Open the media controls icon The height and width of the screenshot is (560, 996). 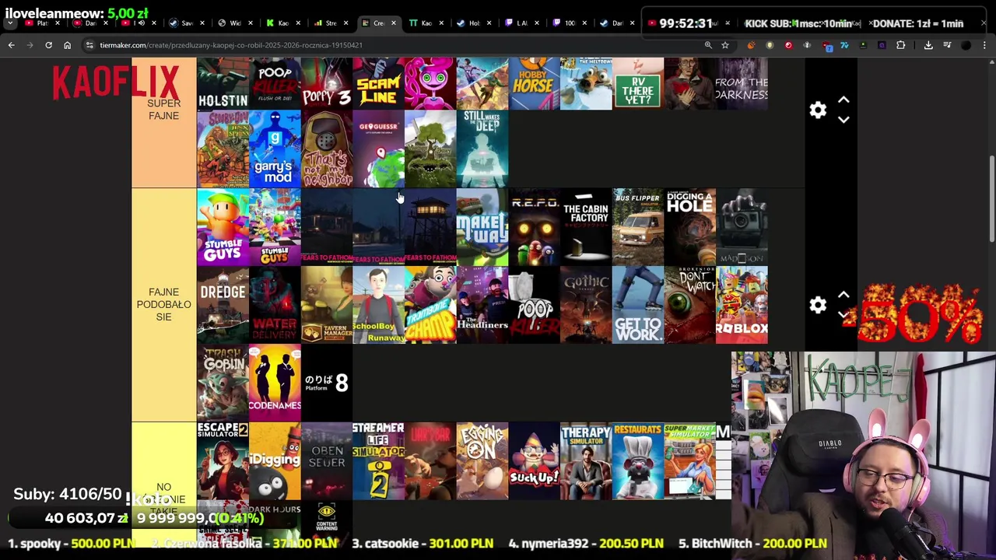coord(947,45)
